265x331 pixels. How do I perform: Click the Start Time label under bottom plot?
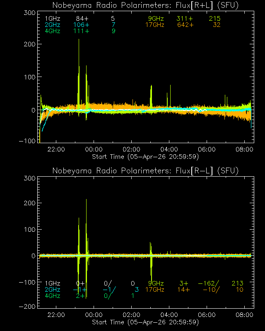click(145, 322)
